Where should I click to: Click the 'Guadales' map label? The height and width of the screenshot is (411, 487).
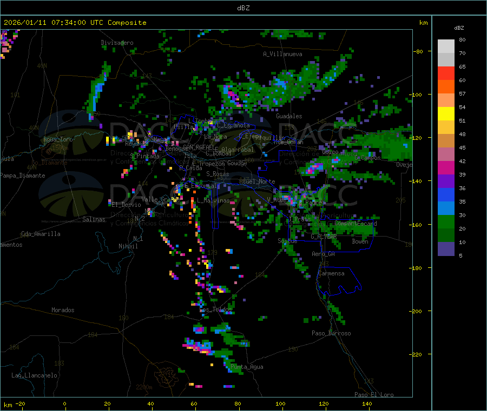pyautogui.click(x=289, y=116)
